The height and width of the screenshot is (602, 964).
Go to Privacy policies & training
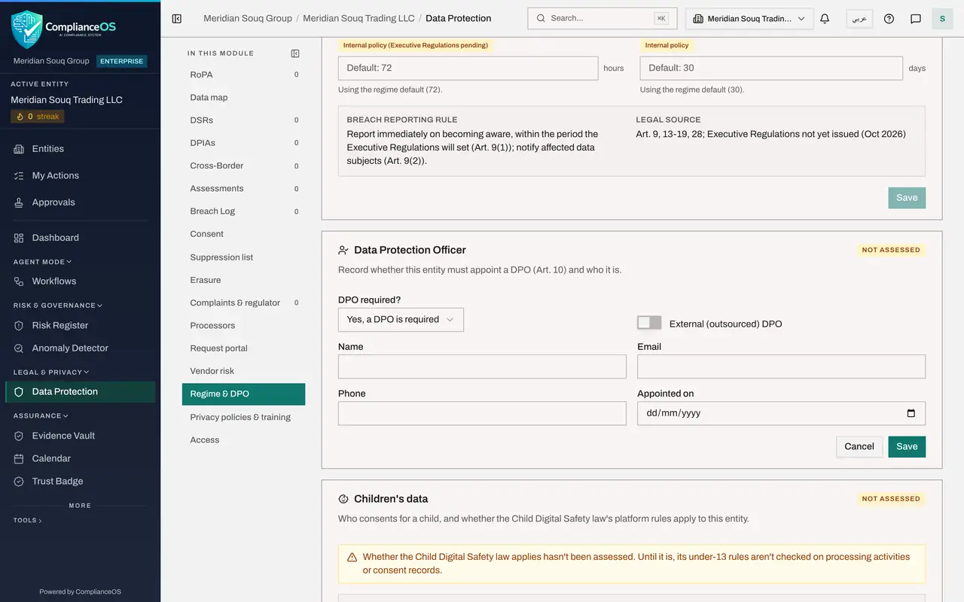point(243,417)
